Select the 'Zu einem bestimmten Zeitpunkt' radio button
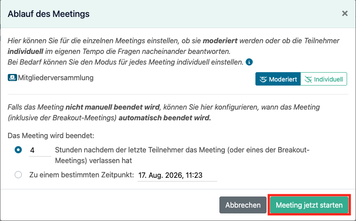Image resolution: width=356 pixels, height=221 pixels. pos(18,175)
